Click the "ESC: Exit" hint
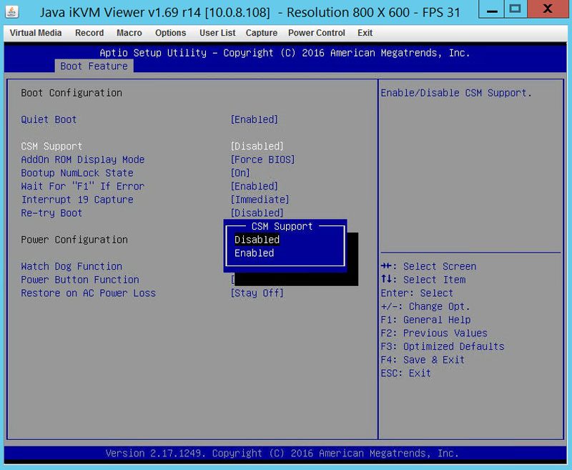Screen dimensions: 572x470 point(405,373)
